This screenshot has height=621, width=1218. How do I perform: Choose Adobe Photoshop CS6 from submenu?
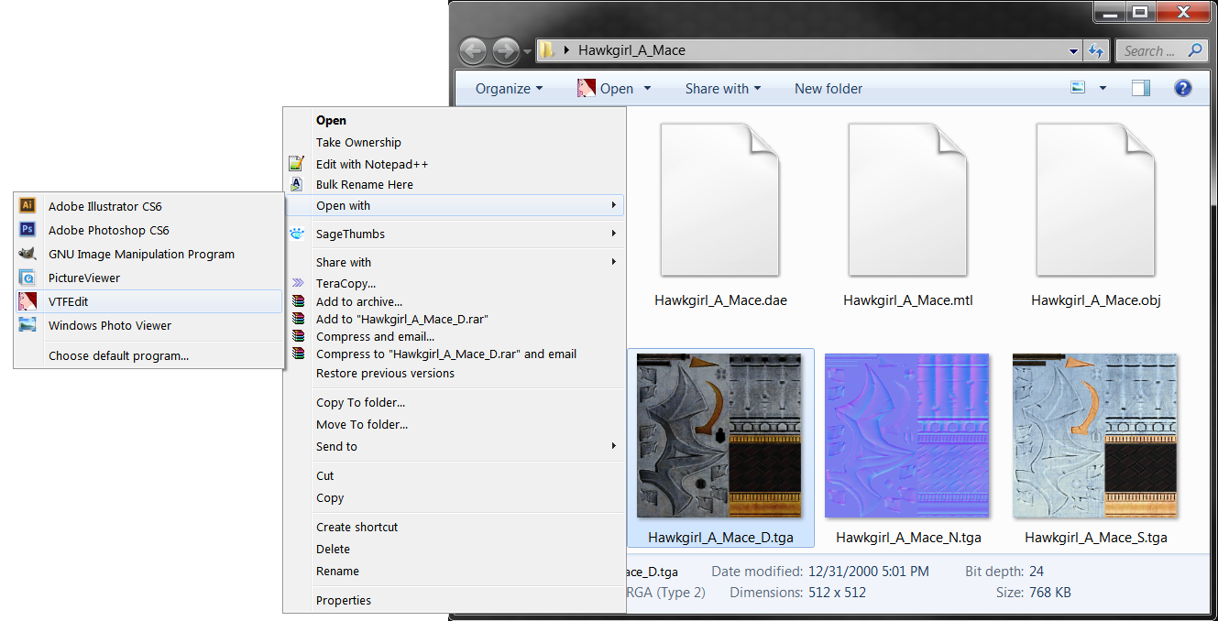[148, 230]
